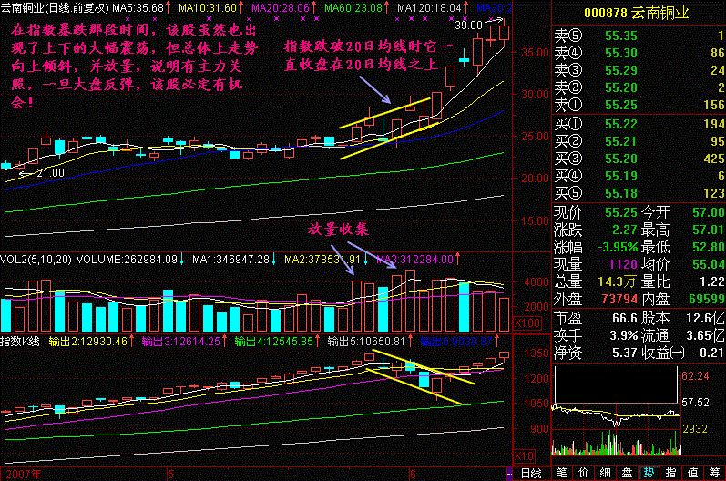Click the VOL2(5,10,20) indicator label
This screenshot has height=481, width=726.
(x=36, y=260)
